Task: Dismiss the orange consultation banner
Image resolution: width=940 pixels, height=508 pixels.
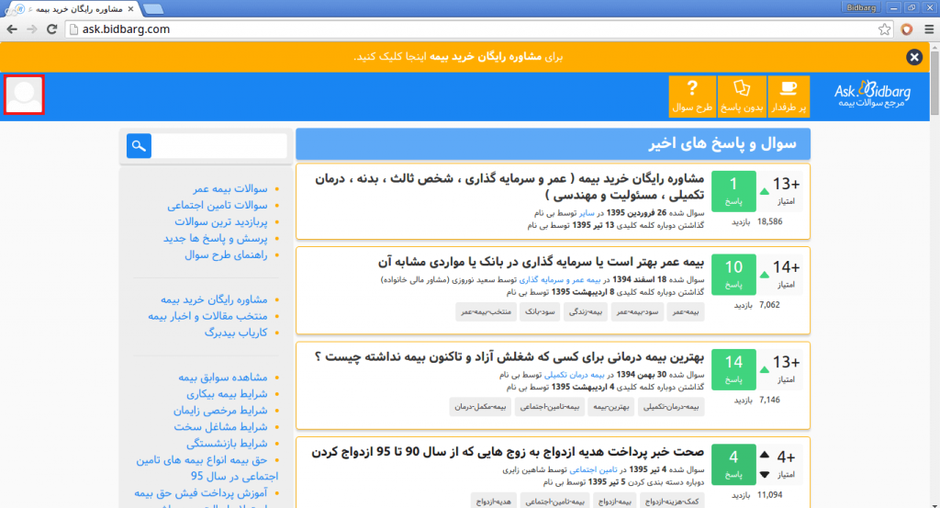Action: [x=914, y=57]
